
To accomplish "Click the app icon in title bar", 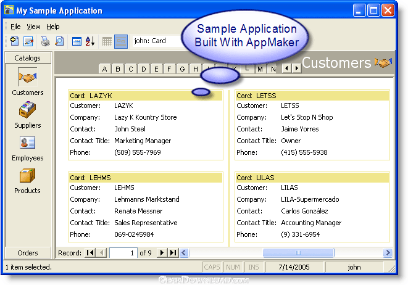I will (9, 10).
